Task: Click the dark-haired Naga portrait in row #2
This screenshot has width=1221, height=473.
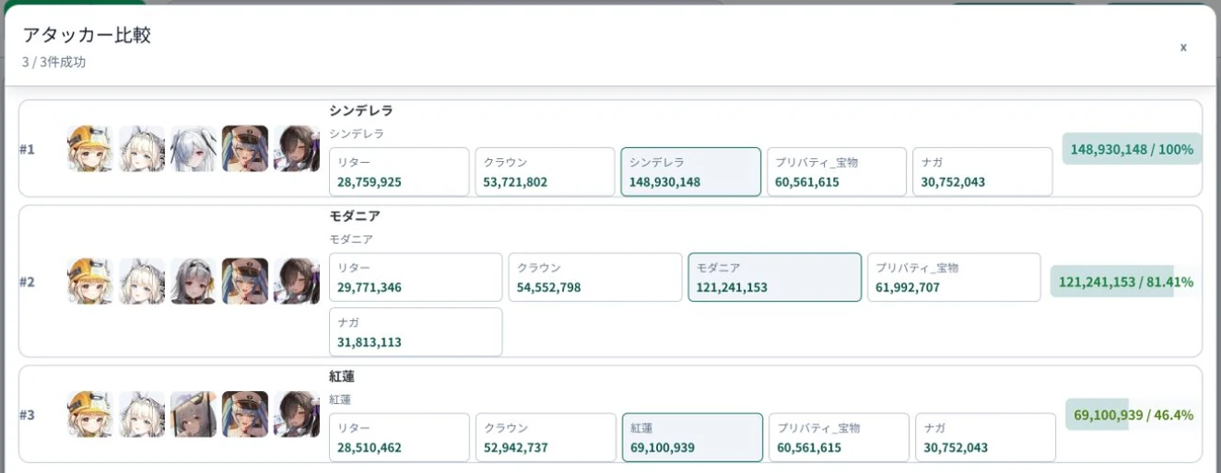Action: (297, 282)
